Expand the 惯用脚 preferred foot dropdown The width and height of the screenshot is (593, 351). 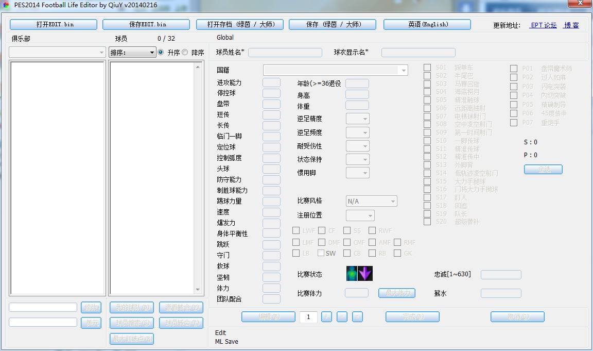pyautogui.click(x=358, y=173)
